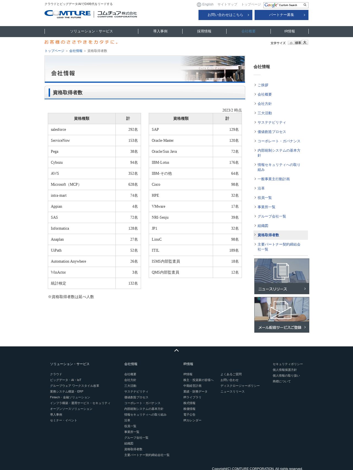Click the COMTURE logo in the header

click(91, 14)
